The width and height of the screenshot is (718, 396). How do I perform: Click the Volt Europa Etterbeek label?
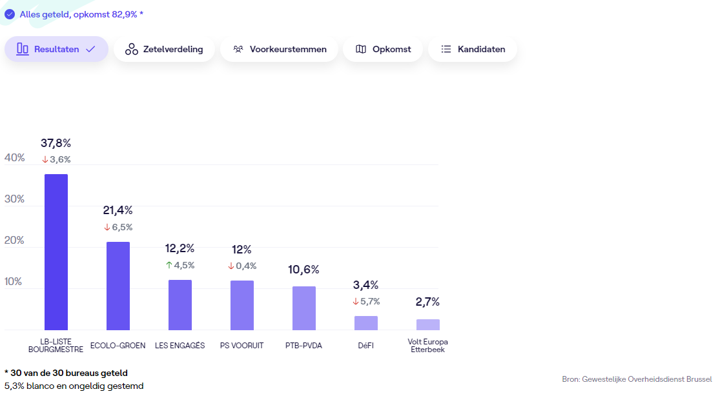tap(427, 346)
